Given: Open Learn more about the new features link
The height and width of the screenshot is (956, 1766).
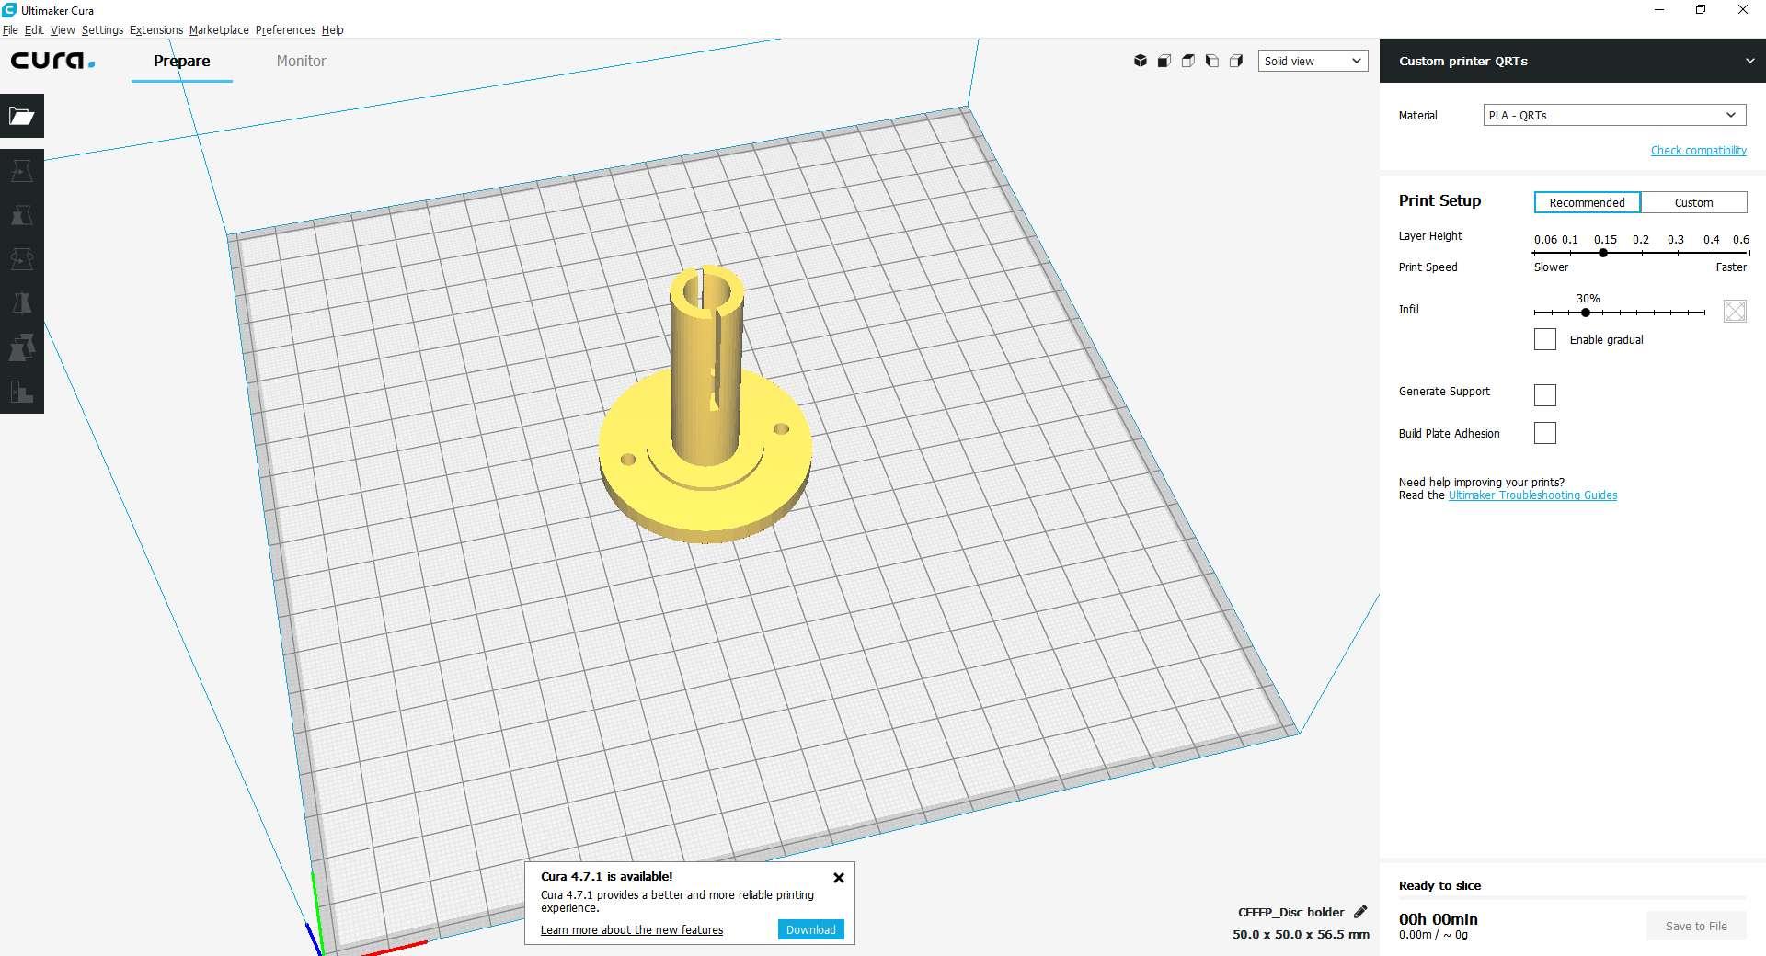Looking at the screenshot, I should [632, 929].
